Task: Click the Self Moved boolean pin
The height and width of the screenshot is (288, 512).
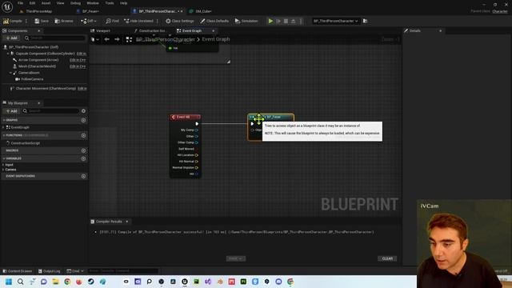Action: tap(197, 149)
